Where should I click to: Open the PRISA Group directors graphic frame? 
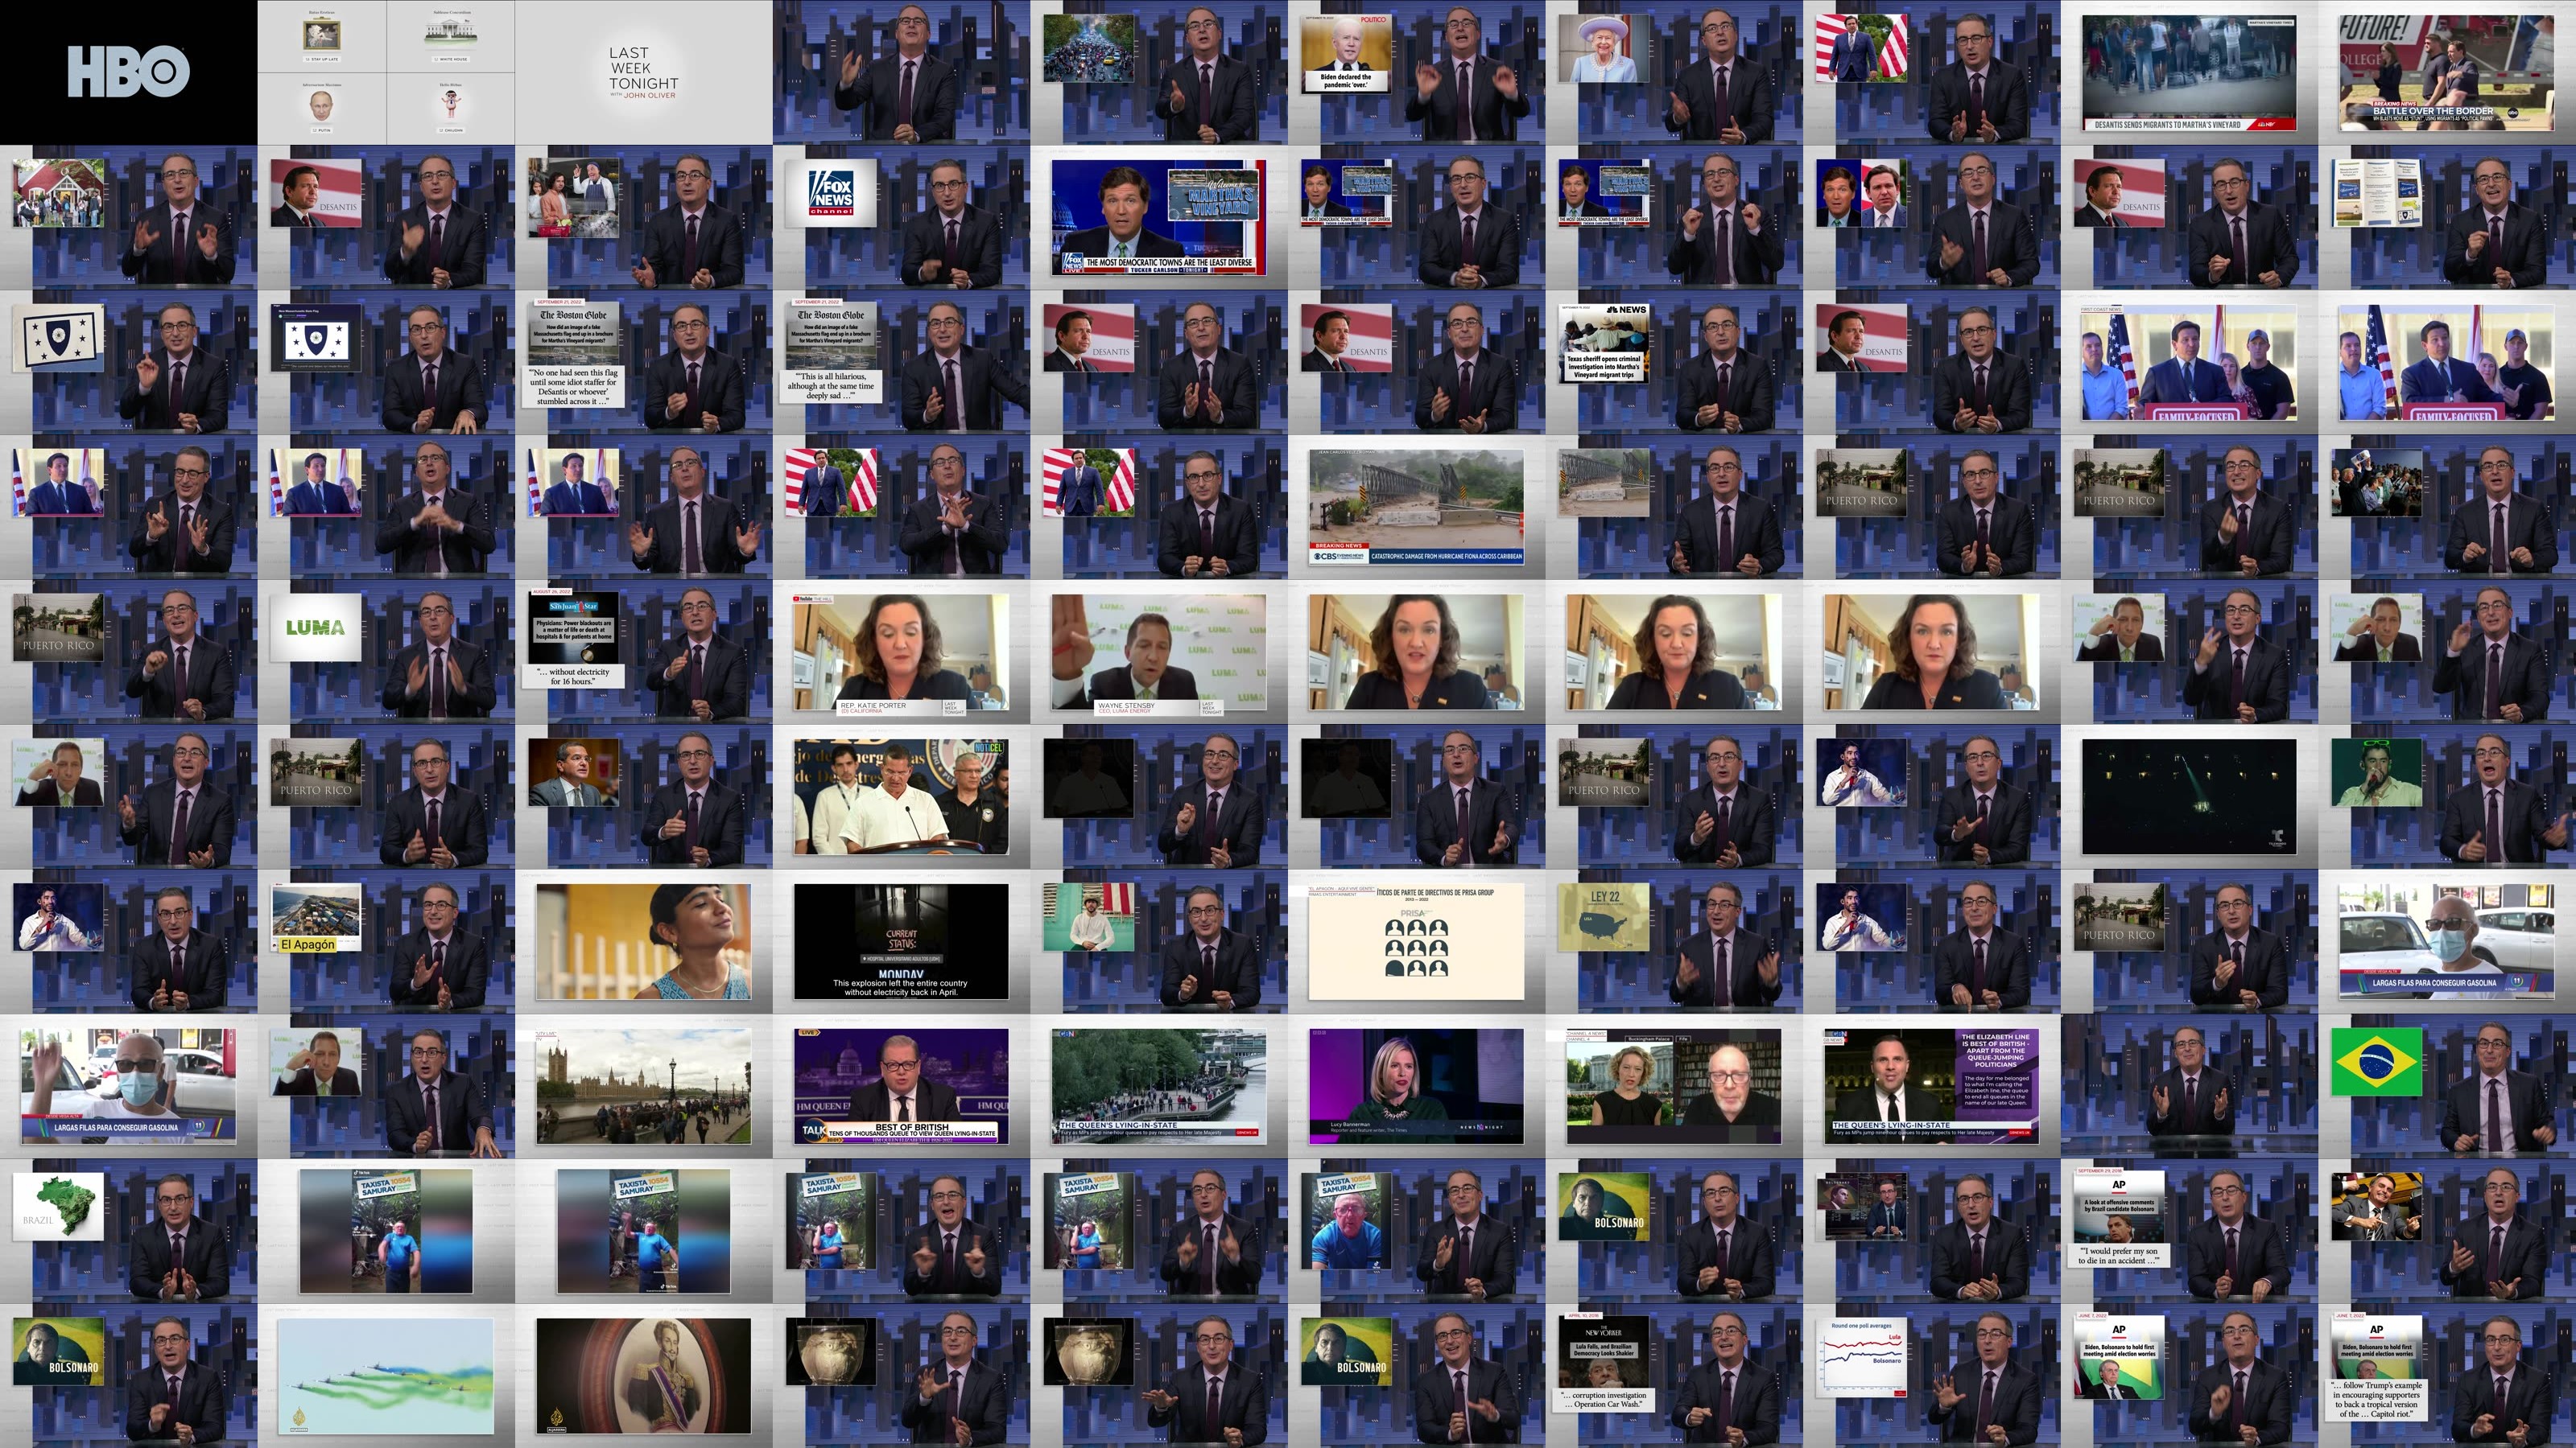pyautogui.click(x=1416, y=941)
